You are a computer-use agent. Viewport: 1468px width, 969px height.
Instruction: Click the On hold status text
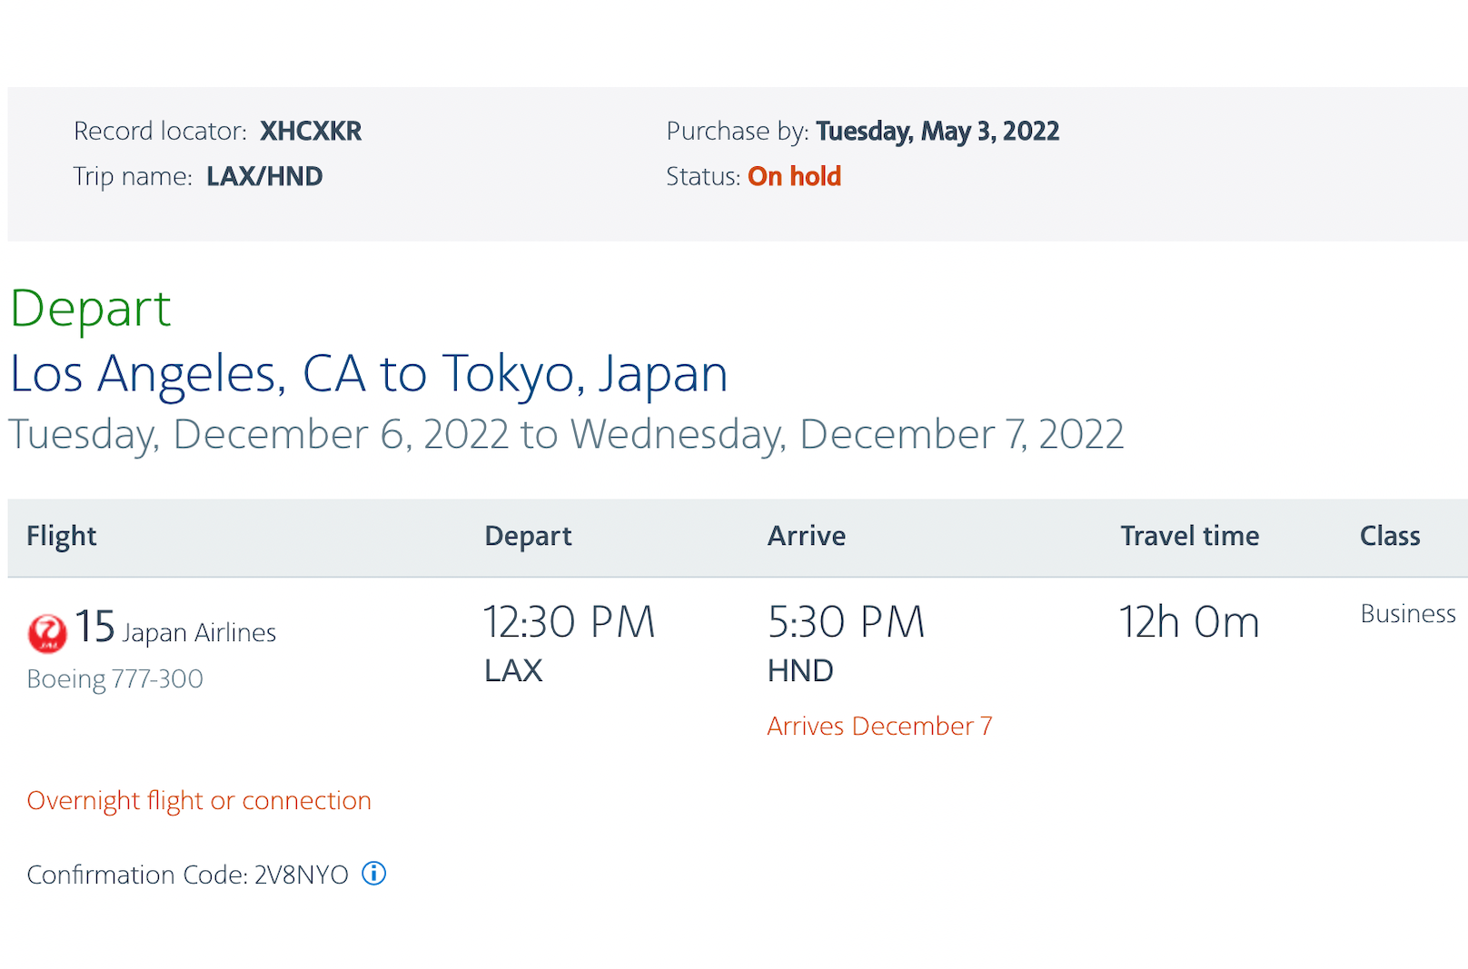click(794, 176)
